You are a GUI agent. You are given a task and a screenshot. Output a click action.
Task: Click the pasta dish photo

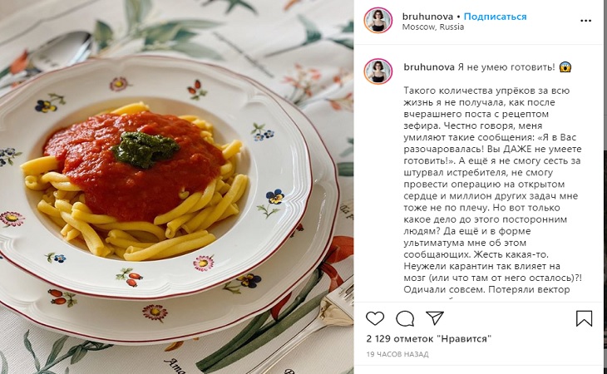[176, 187]
